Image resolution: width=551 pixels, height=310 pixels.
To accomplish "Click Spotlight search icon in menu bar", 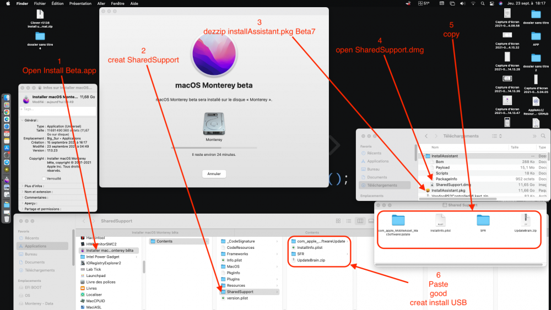I will [483, 3].
